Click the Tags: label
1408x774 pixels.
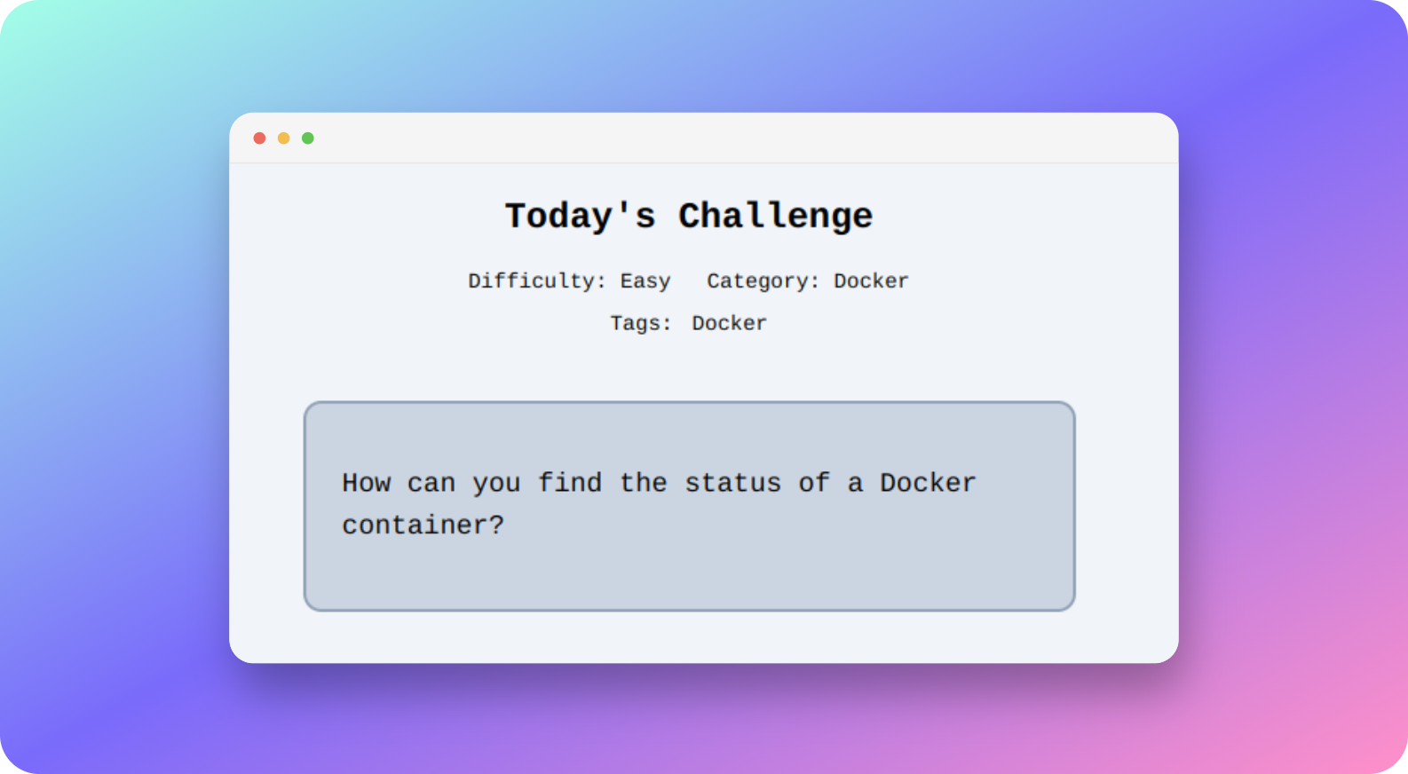tap(640, 323)
